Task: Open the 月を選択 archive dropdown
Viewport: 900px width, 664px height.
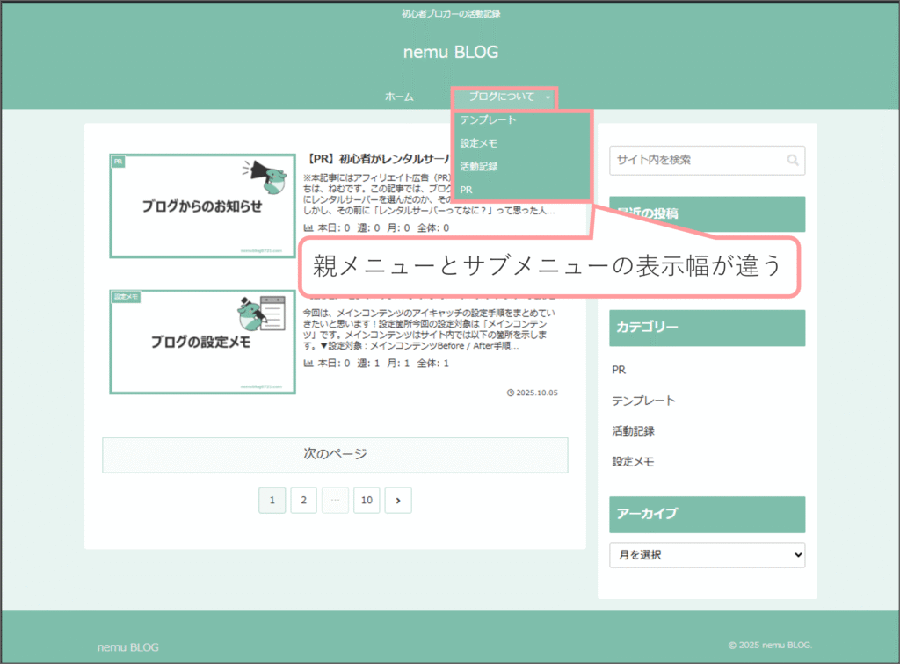Action: click(707, 555)
